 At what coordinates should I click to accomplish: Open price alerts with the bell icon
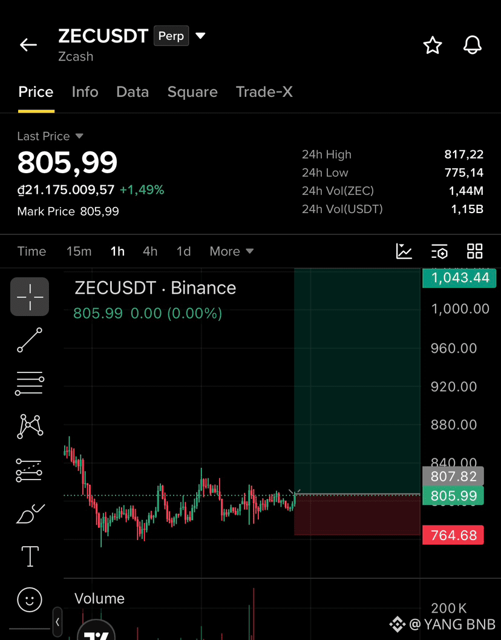click(x=473, y=45)
